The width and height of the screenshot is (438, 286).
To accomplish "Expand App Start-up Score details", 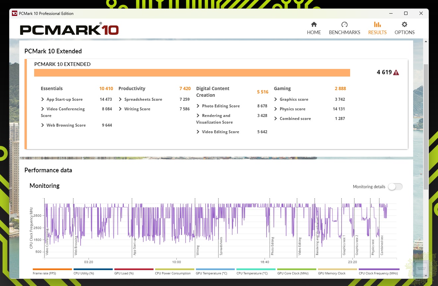I will click(x=43, y=99).
